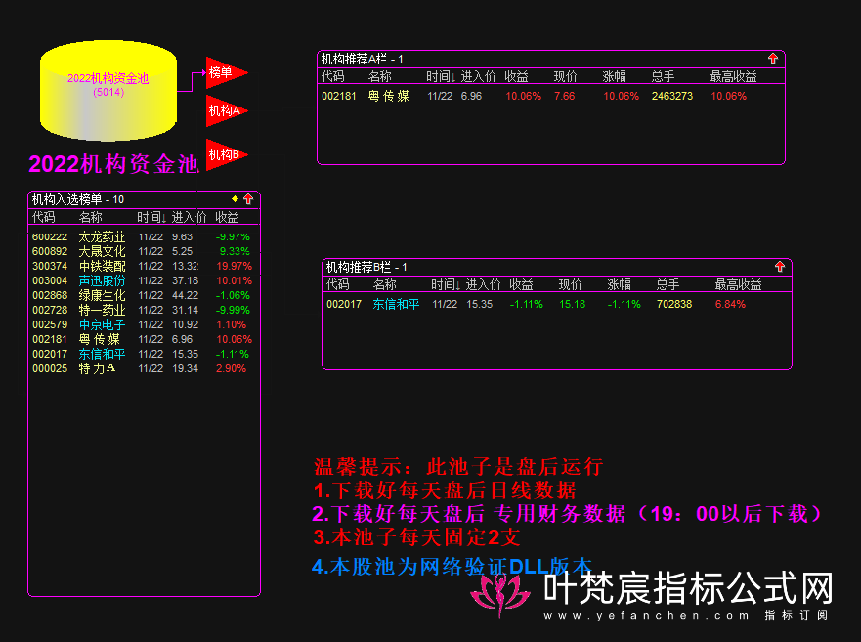Image resolution: width=861 pixels, height=642 pixels.
Task: Click the 机构入选榜单 - 10 panel title
Action: [x=78, y=199]
